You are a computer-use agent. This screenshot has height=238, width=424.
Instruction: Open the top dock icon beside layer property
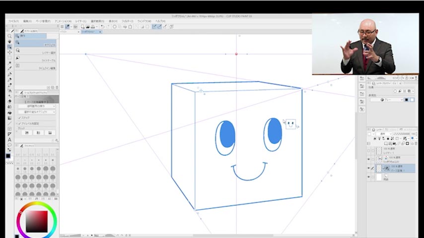[362, 79]
